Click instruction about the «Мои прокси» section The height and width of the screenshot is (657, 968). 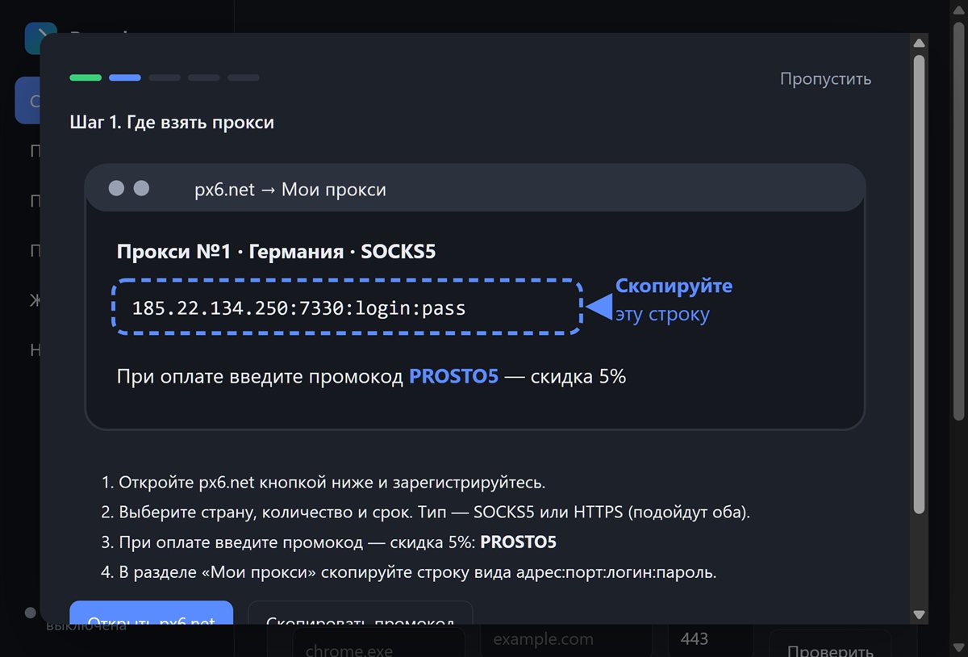tap(409, 573)
